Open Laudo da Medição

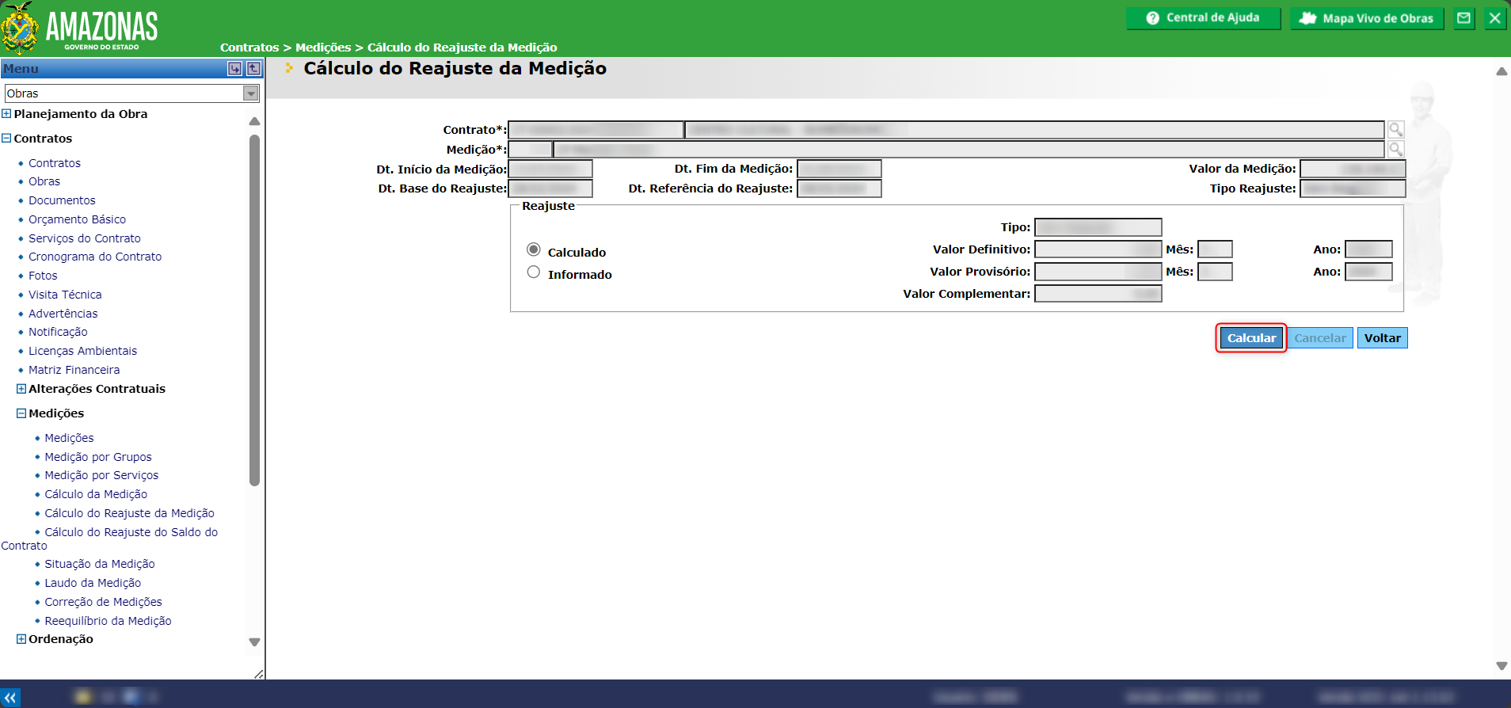point(93,583)
